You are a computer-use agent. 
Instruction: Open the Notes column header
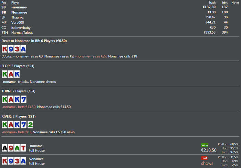click(x=235, y=2)
